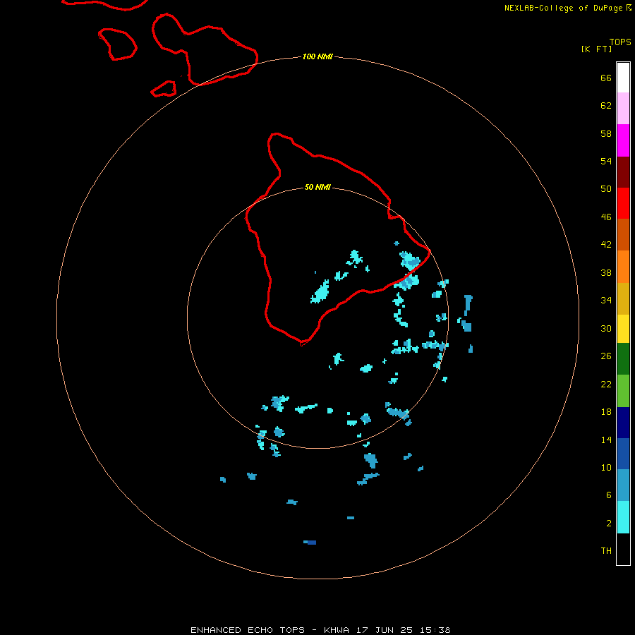Click the "17 JUN 25 15:38" timestamp
This screenshot has height=635, width=635.
pyautogui.click(x=403, y=630)
